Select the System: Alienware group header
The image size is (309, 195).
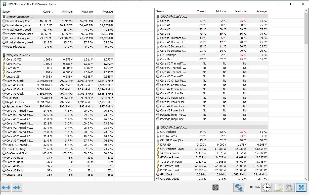(18, 17)
